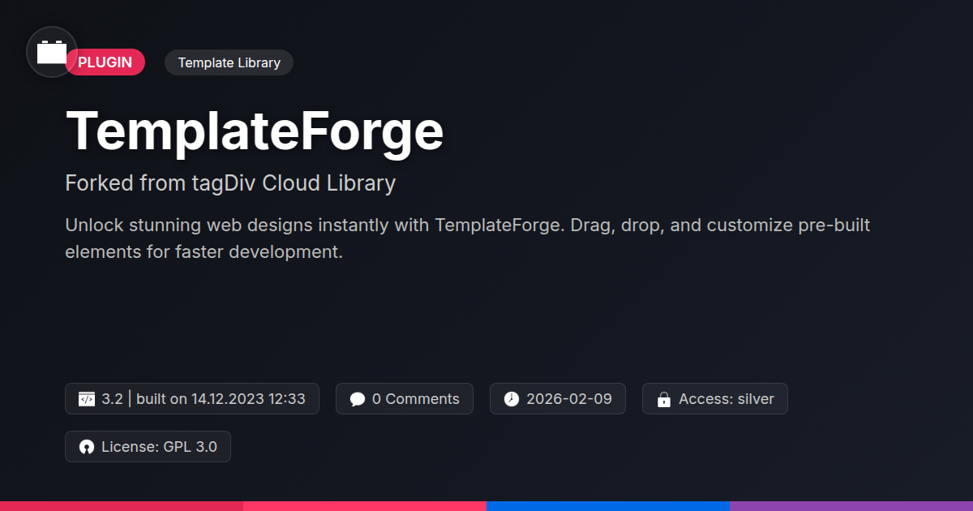Click the plugin brick icon in the circle
This screenshot has width=973, height=511.
coord(52,52)
